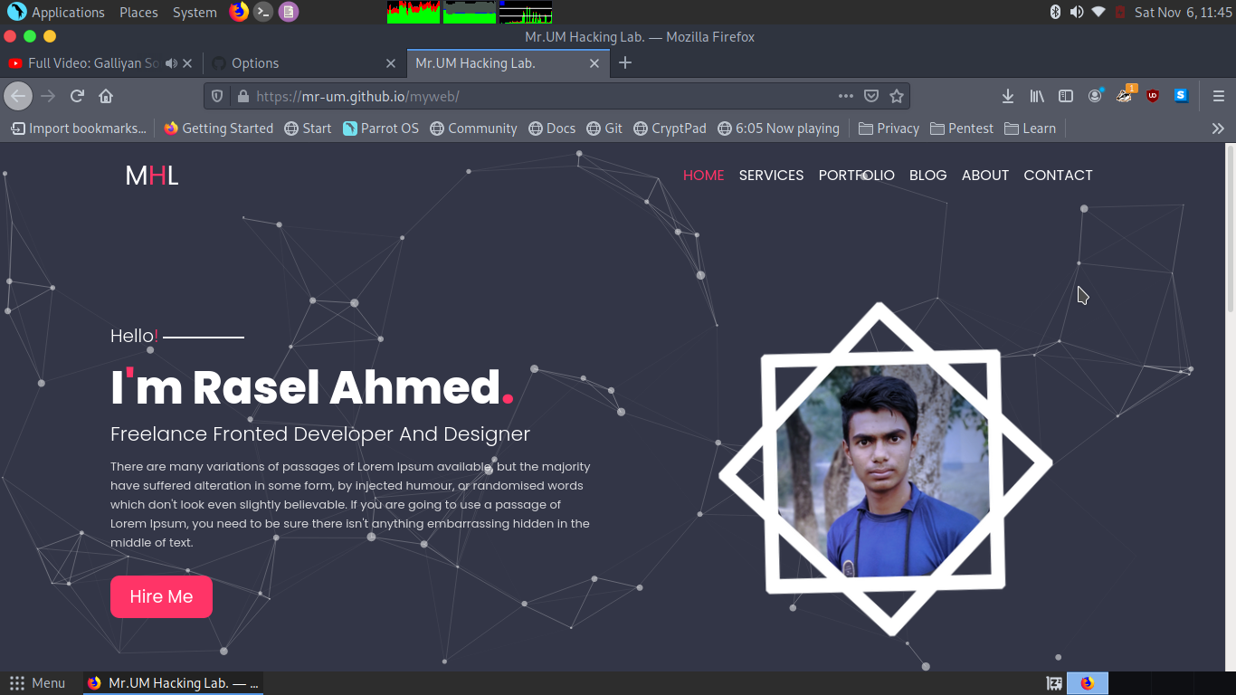Open the Privacy Badger extension

[x=1124, y=96]
